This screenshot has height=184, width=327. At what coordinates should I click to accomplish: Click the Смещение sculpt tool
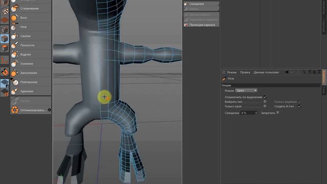coord(201,4)
